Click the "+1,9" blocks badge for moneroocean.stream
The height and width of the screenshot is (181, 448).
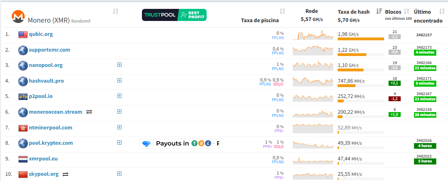click(x=395, y=114)
